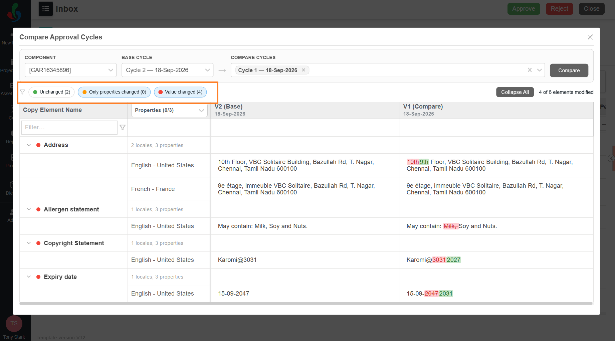
Task: Click the filter funnel icon beside Unchanged
Action: coord(22,92)
